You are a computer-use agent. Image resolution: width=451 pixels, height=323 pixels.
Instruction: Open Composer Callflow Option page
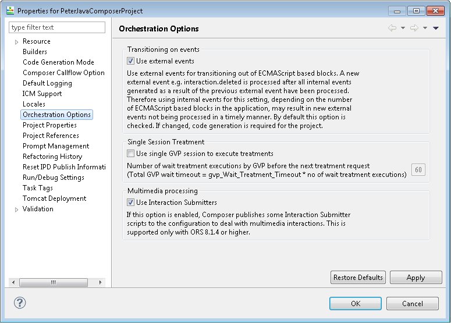coord(63,73)
